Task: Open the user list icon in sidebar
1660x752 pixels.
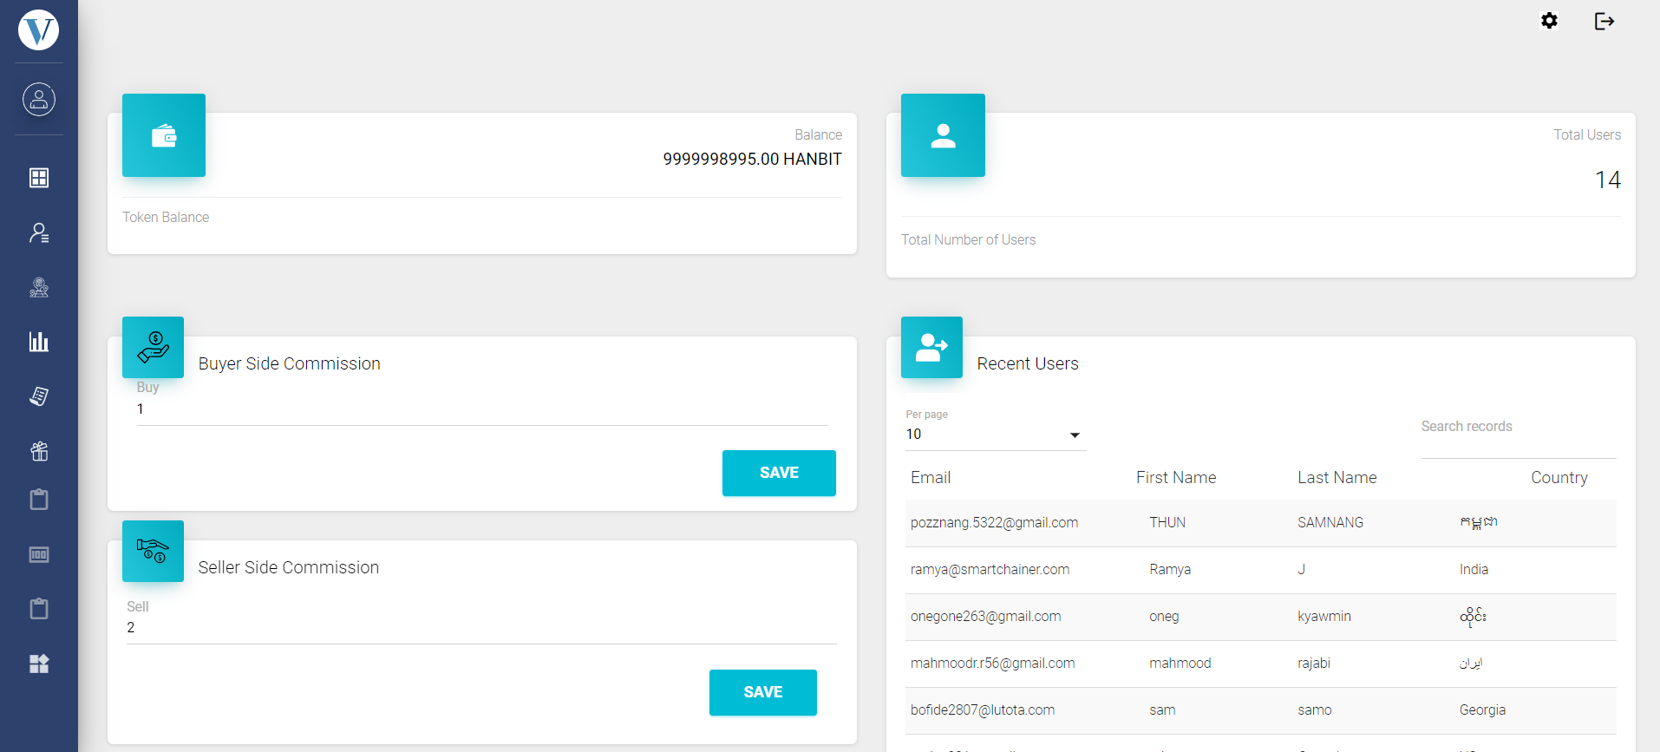Action: (39, 232)
